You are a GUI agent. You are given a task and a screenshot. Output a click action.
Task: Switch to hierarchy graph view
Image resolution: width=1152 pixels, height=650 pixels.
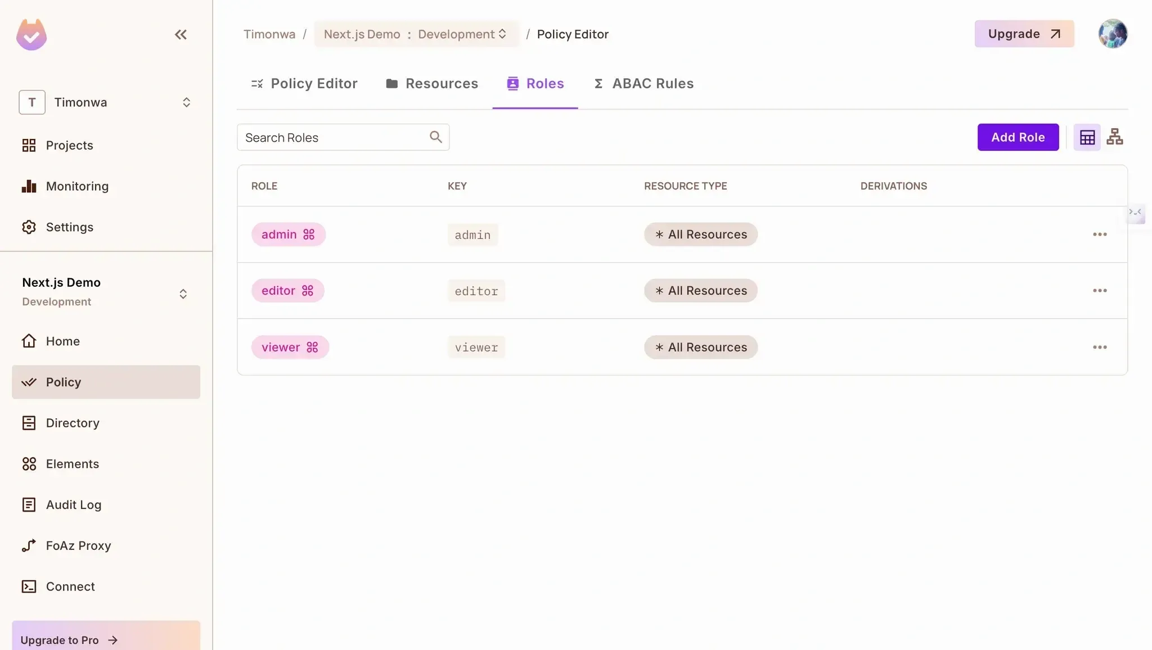pos(1114,137)
